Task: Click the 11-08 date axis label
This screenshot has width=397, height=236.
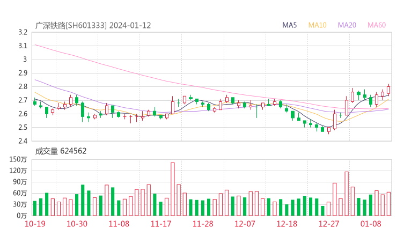Action: pyautogui.click(x=119, y=224)
